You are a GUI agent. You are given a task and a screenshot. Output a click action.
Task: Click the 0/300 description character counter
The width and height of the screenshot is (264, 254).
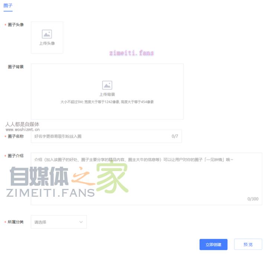(x=253, y=199)
